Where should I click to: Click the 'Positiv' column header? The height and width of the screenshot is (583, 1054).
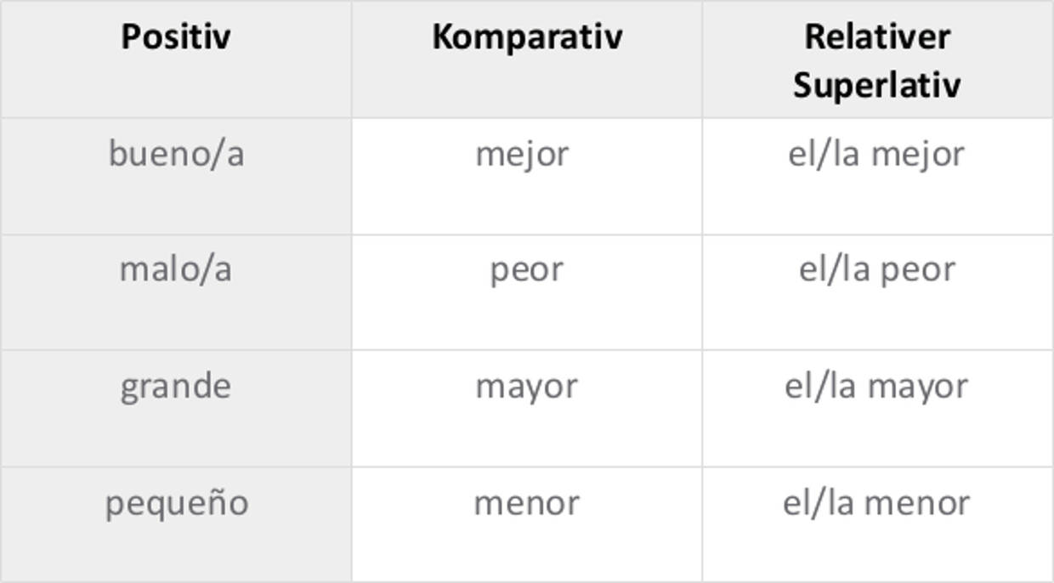175,37
